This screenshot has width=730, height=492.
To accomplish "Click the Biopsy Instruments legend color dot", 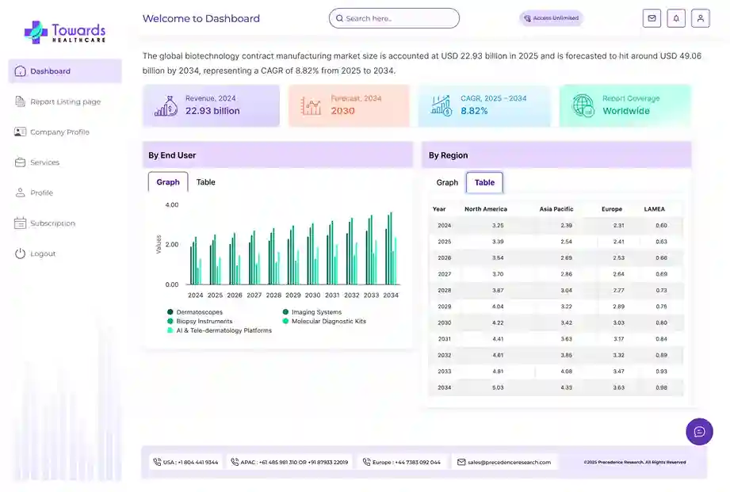I will (170, 322).
